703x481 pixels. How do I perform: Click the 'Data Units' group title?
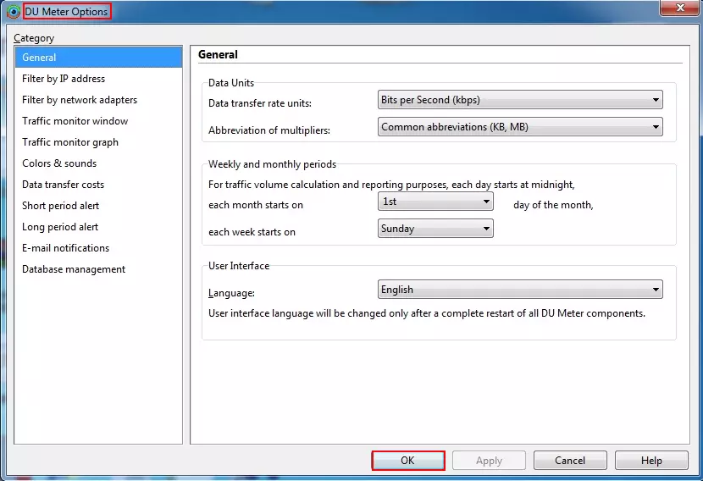[x=231, y=83]
